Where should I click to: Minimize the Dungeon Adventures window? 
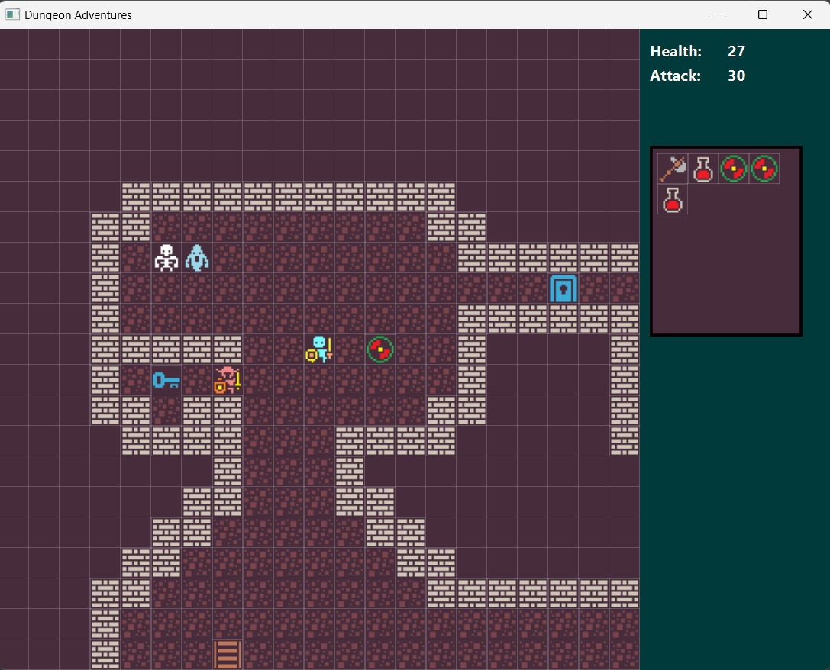click(717, 14)
